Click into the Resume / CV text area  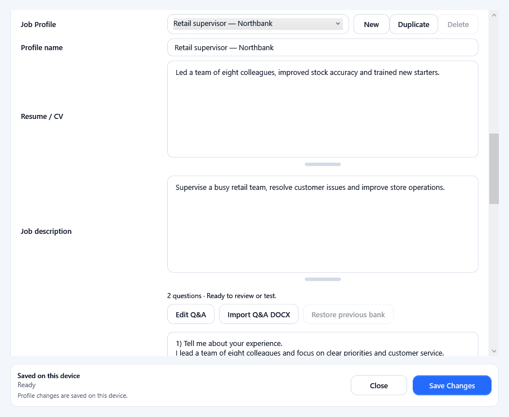[323, 109]
